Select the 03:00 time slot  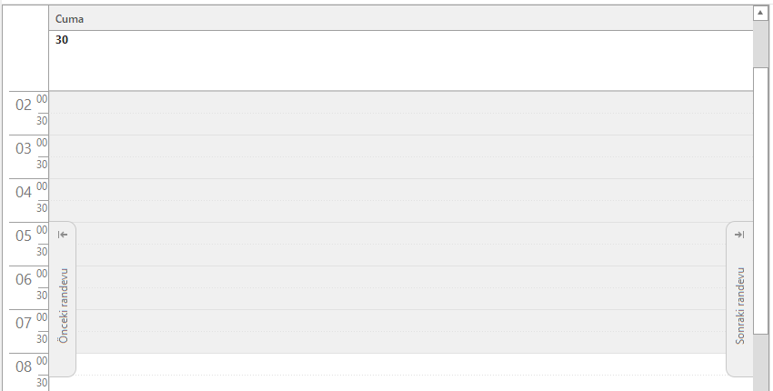[x=401, y=146]
